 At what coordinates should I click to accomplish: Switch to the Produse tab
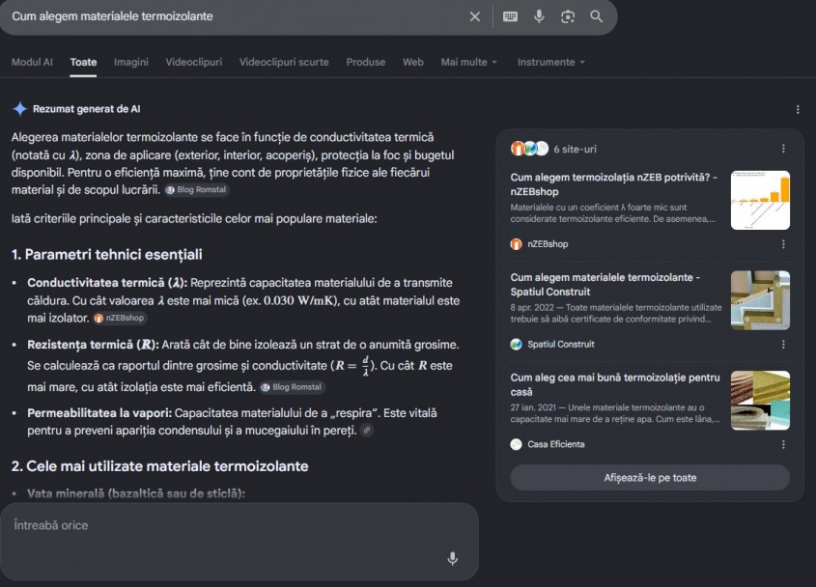366,62
